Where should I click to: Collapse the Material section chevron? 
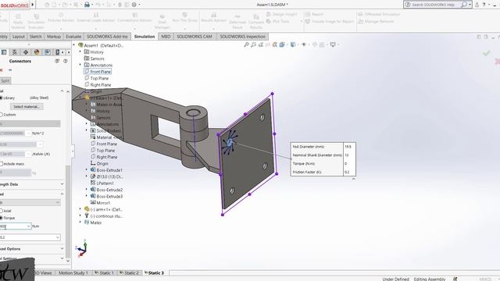click(x=62, y=91)
